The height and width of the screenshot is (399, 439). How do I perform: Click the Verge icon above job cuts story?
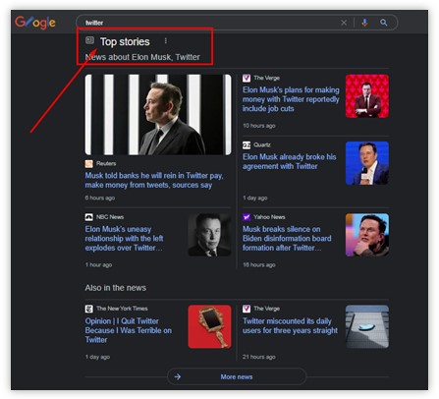[247, 78]
